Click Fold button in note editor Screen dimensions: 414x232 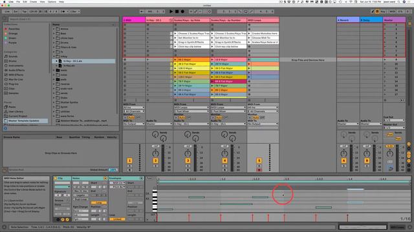(149, 179)
